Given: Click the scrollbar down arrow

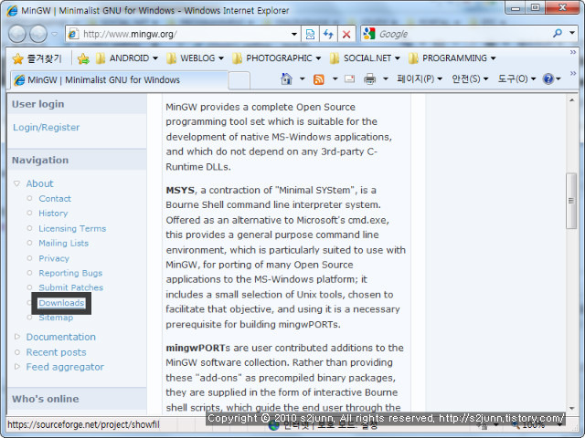Looking at the screenshot, I should point(571,408).
